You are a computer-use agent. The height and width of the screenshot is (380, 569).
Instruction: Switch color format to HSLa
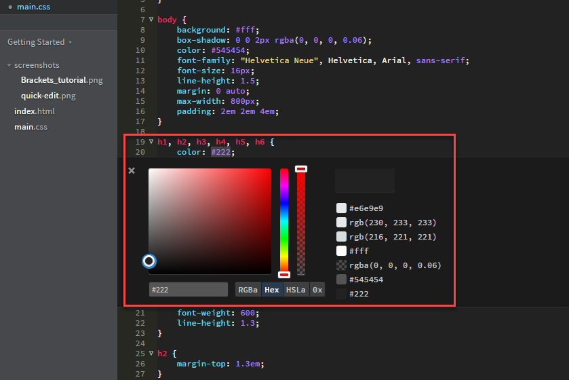[x=296, y=290]
